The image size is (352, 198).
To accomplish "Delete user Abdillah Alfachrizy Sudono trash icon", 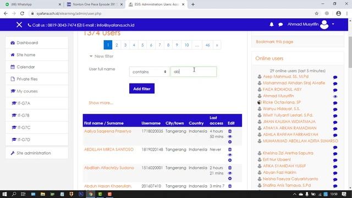I will pyautogui.click(x=230, y=168).
